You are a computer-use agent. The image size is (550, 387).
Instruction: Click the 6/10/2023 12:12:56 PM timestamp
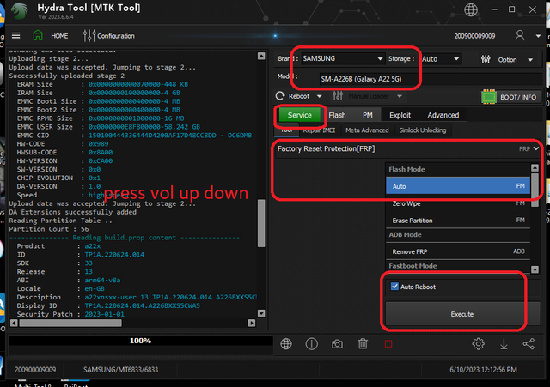pos(483,370)
